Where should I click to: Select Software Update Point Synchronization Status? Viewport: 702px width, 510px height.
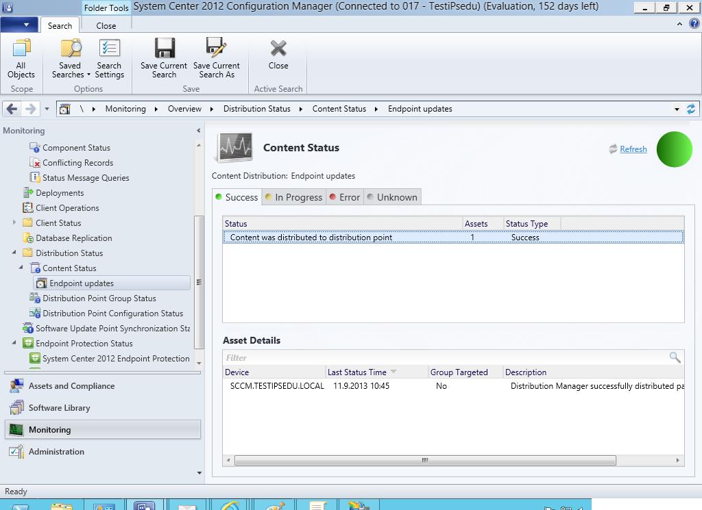tap(112, 329)
